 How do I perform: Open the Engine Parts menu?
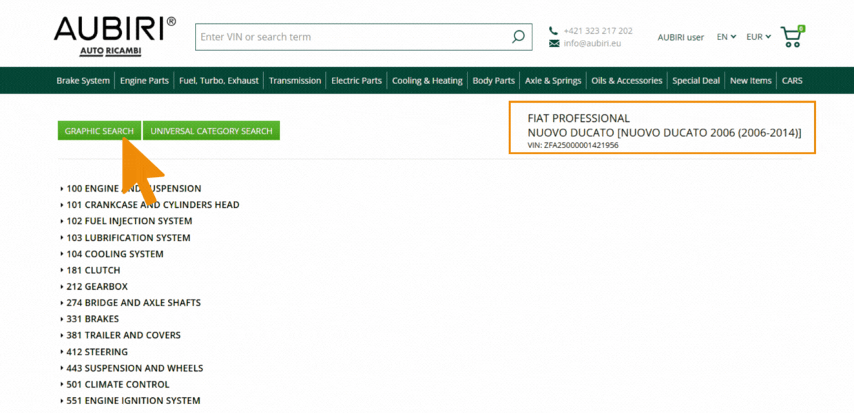pyautogui.click(x=144, y=81)
